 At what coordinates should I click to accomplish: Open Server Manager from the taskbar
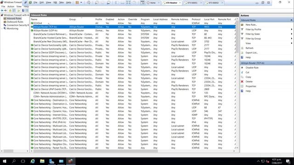pos(51,161)
